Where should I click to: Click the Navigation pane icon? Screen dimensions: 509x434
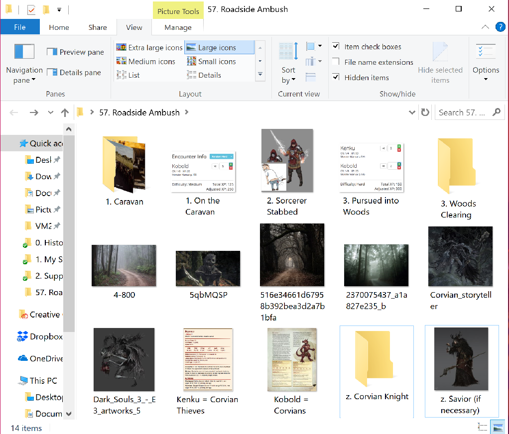coord(24,52)
